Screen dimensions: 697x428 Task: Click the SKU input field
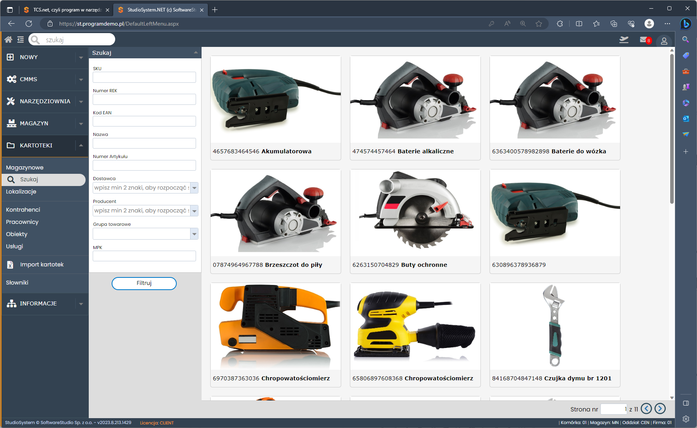coord(144,77)
